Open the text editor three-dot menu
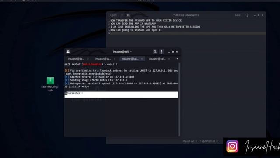The width and height of the screenshot is (280, 158). coord(247,15)
